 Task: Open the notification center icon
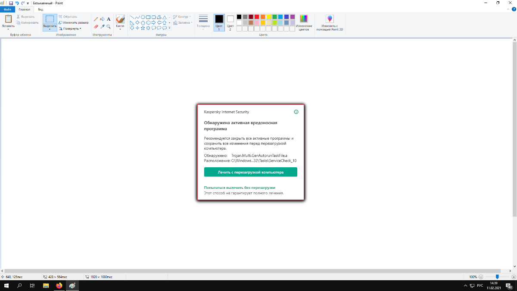pos(509,285)
